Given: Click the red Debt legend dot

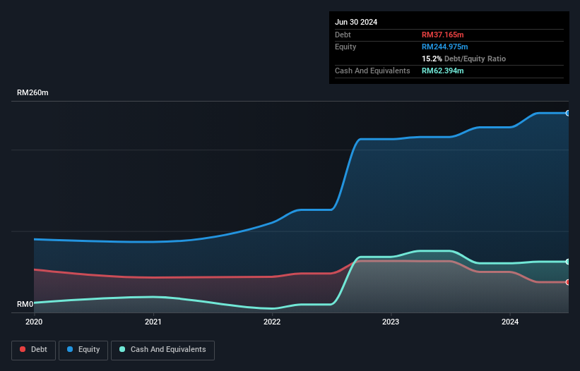Looking at the screenshot, I should pyautogui.click(x=23, y=349).
